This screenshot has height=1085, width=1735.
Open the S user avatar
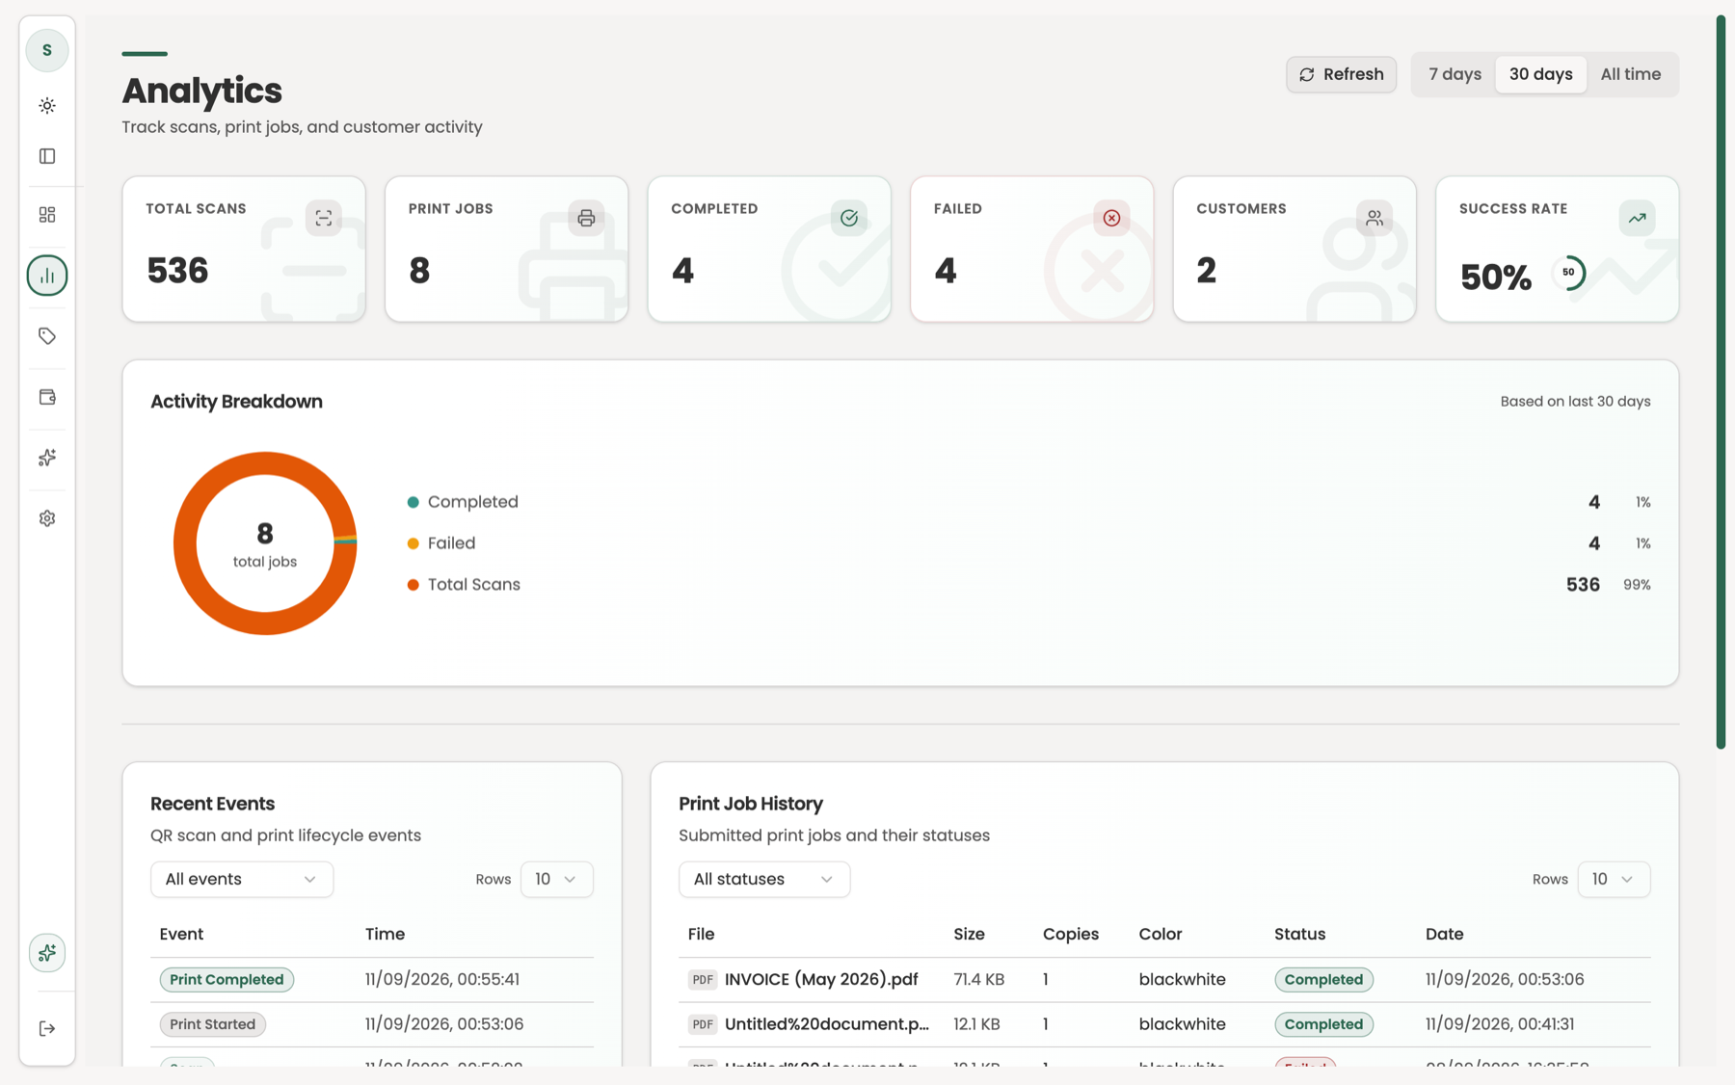click(x=46, y=50)
